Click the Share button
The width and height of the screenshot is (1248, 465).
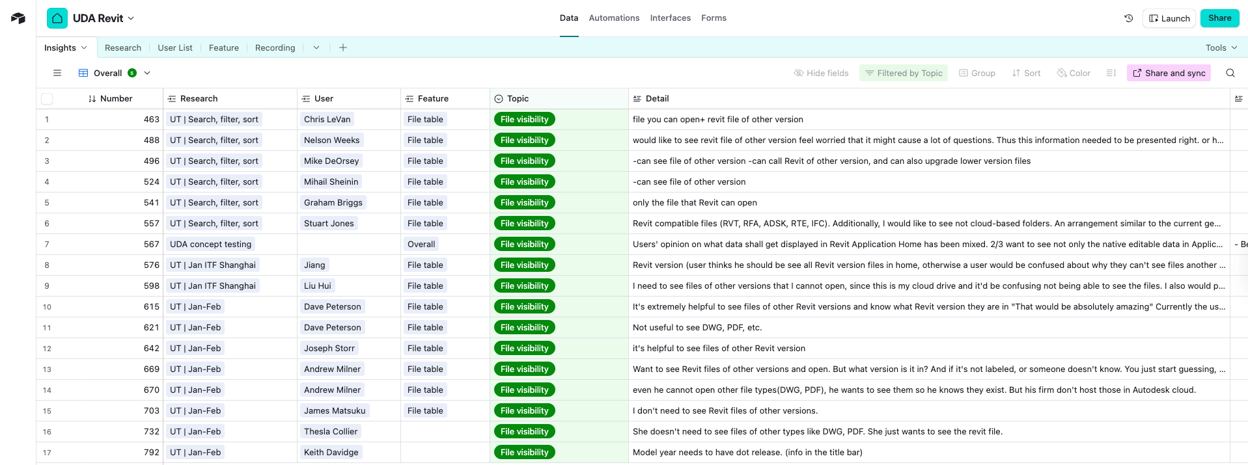pos(1220,18)
